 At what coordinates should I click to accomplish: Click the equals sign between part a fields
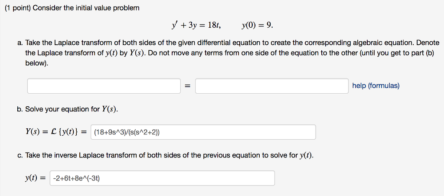[187, 86]
